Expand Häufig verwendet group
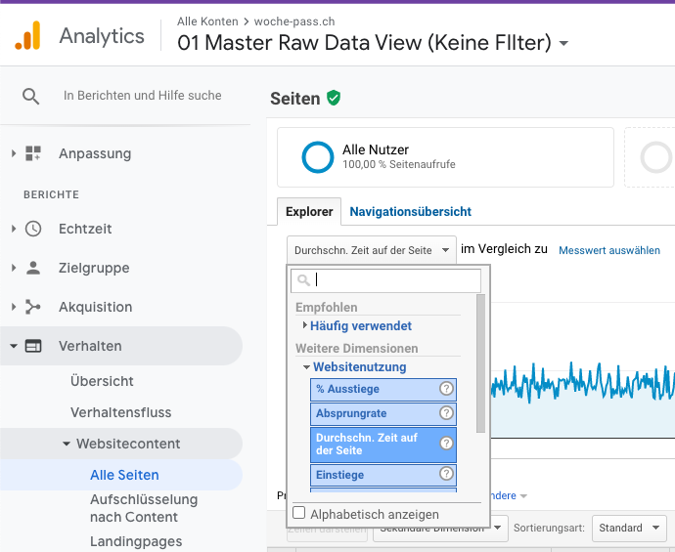 point(305,325)
